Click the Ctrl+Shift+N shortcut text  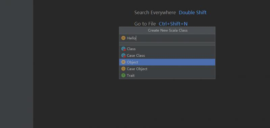point(173,24)
